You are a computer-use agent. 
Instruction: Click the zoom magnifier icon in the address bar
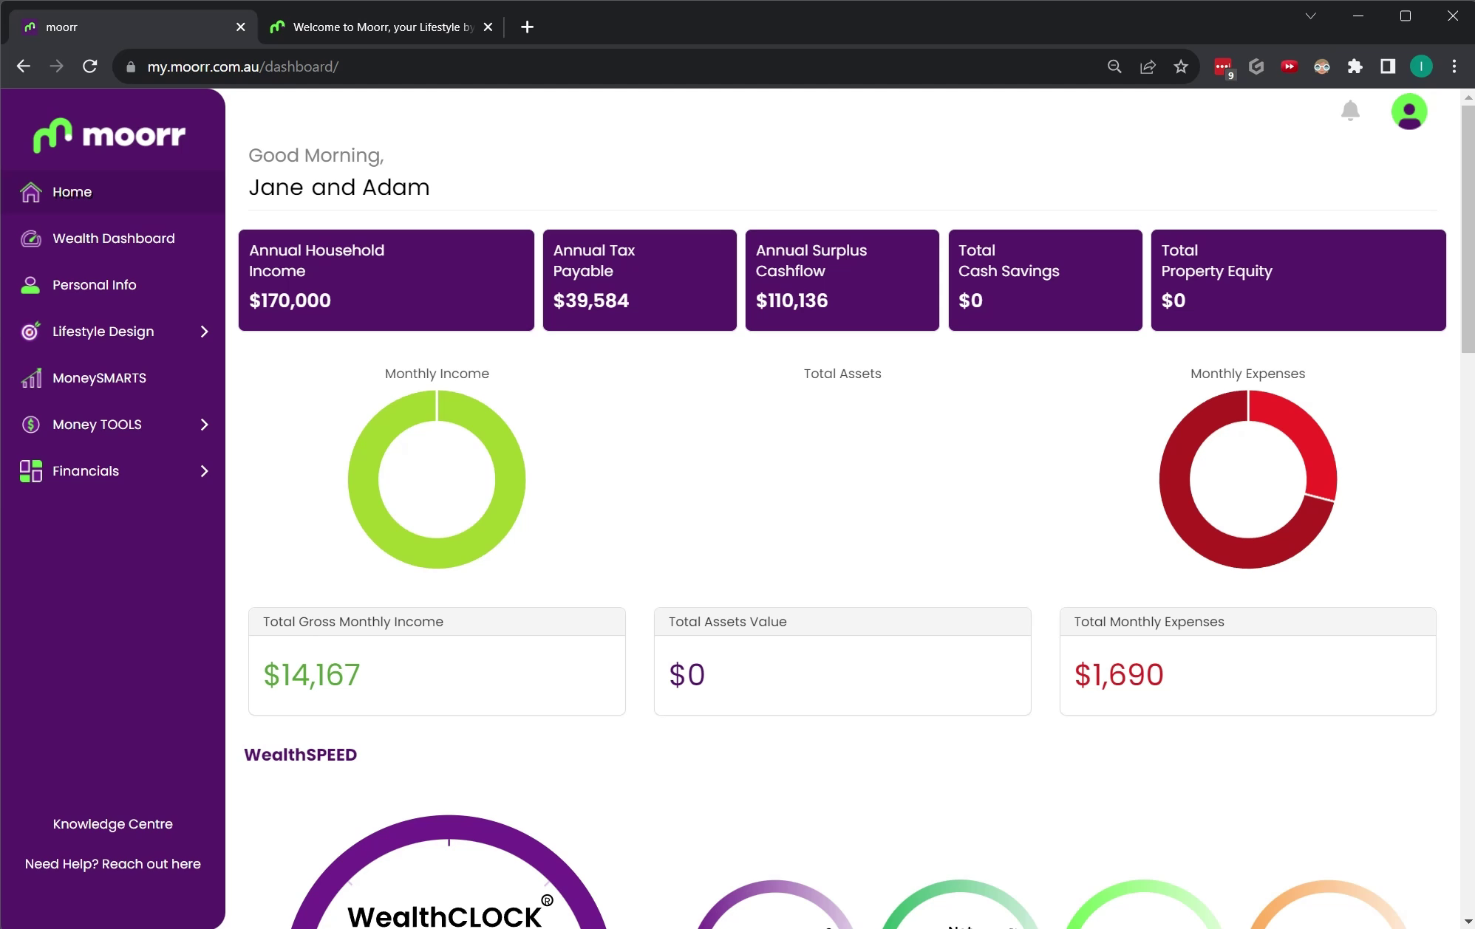(1114, 66)
